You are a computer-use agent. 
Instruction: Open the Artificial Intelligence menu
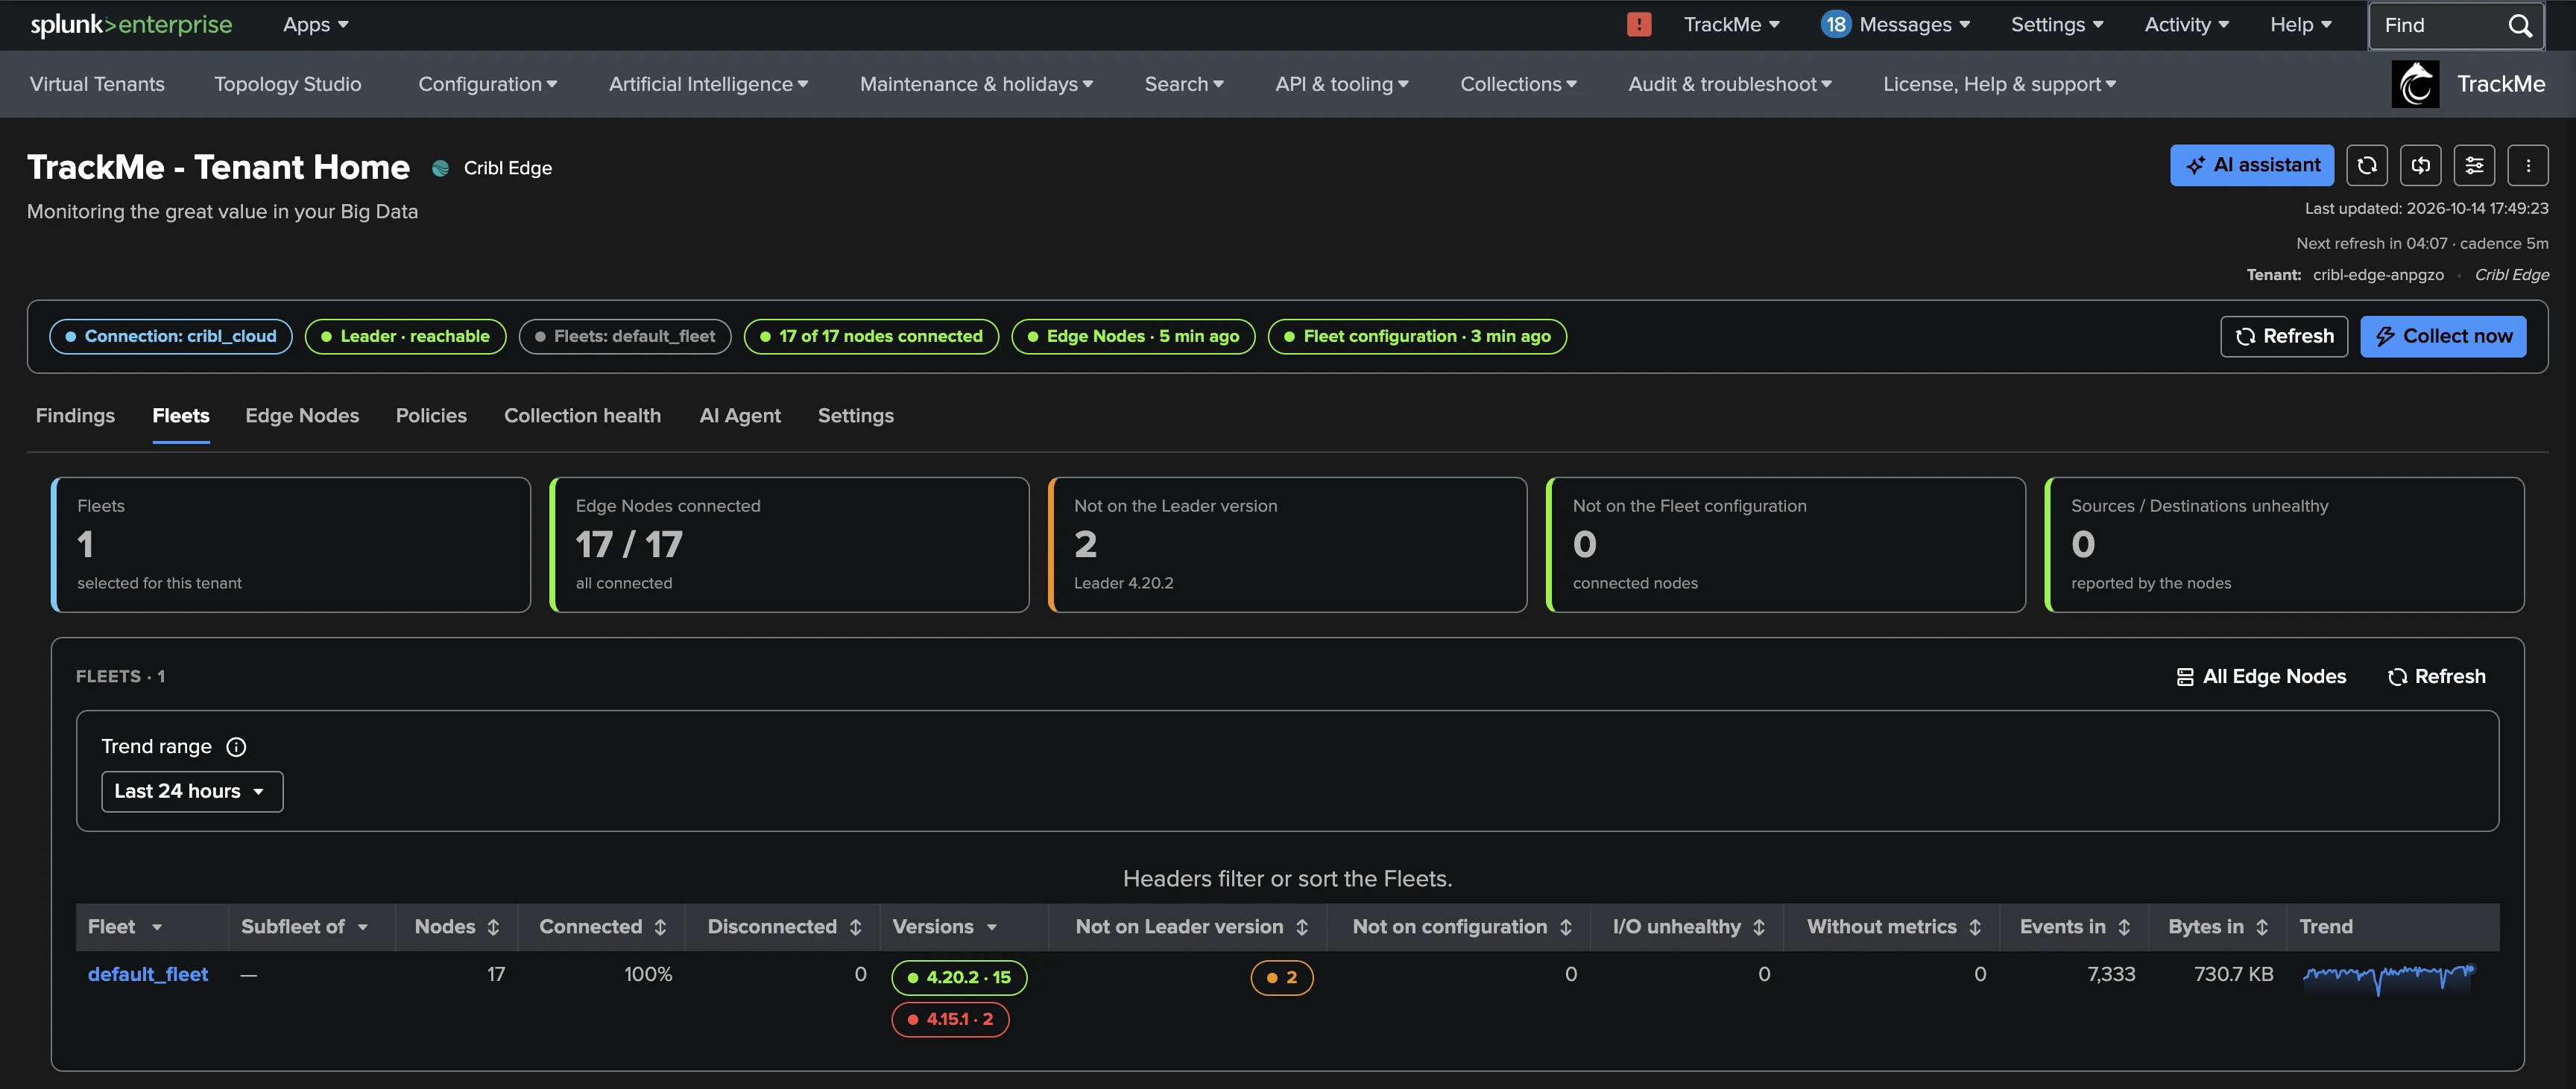tap(708, 84)
